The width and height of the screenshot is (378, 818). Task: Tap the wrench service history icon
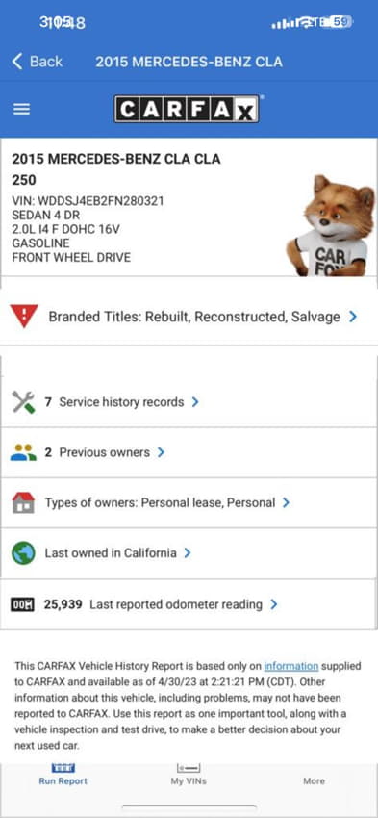(23, 402)
